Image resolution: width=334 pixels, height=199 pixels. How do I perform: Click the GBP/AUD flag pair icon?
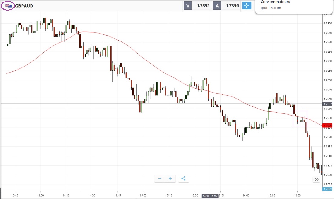point(8,6)
